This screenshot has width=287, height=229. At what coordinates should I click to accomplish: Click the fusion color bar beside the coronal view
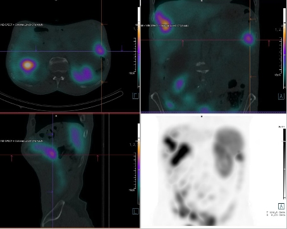(284, 49)
